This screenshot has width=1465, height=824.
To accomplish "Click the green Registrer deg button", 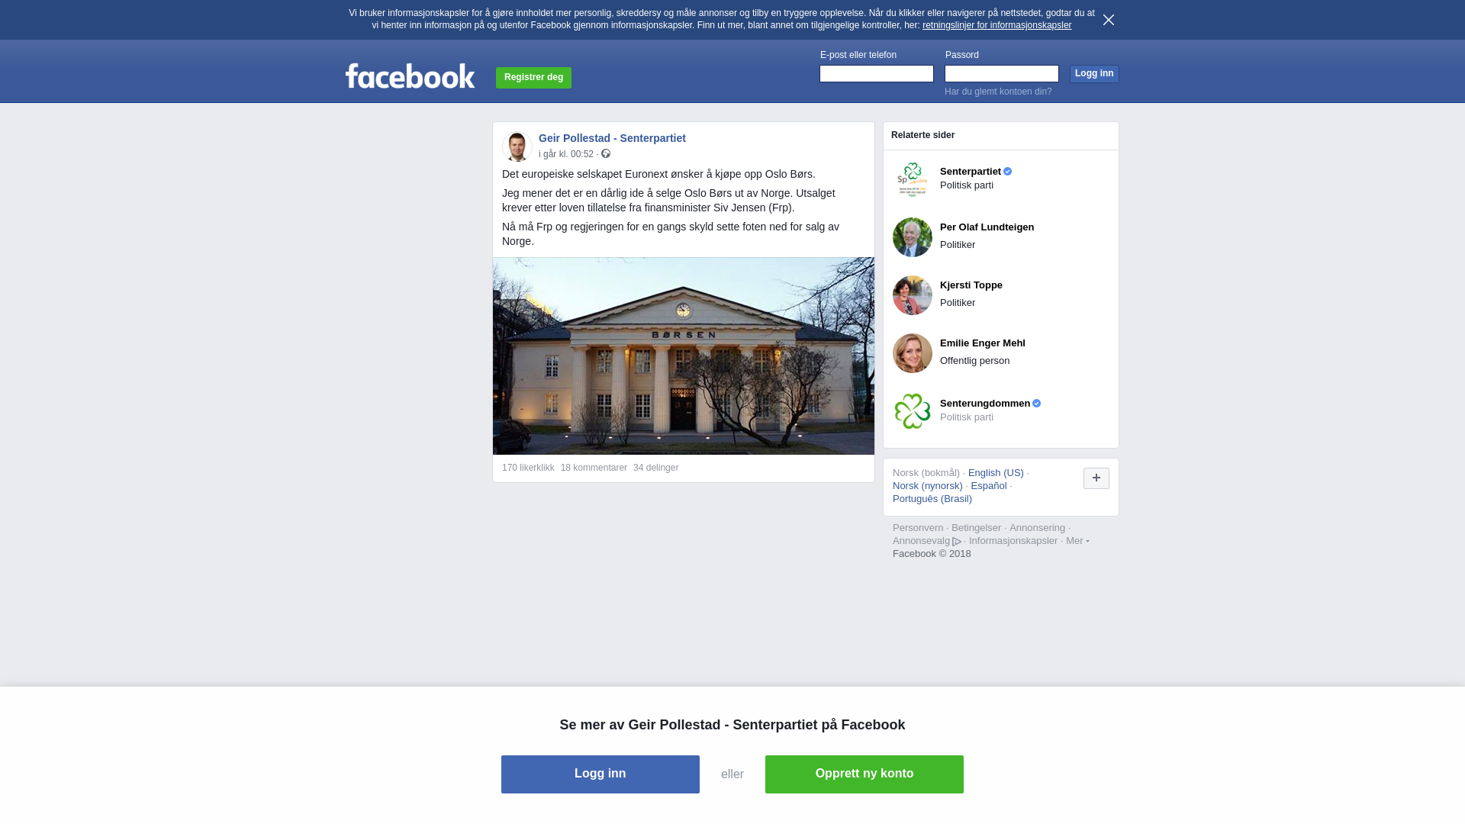I will [x=533, y=77].
